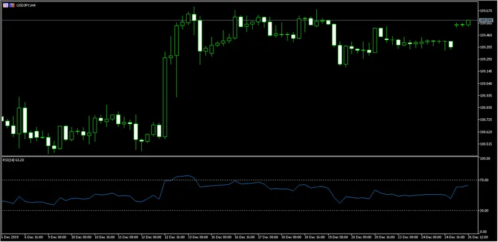
Task: Click the second flag icon beside USDJPY,H4
Action: click(x=12, y=6)
